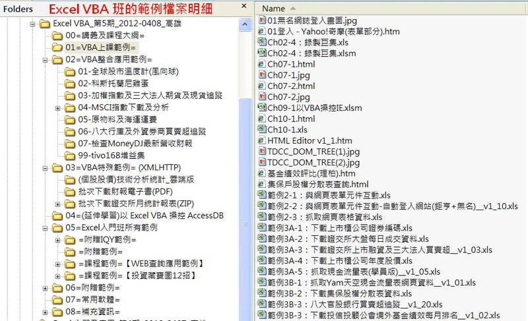Screen dimensions: 528x321
Task: Click Excel icon of Ch10-1.xls
Action: coord(262,129)
